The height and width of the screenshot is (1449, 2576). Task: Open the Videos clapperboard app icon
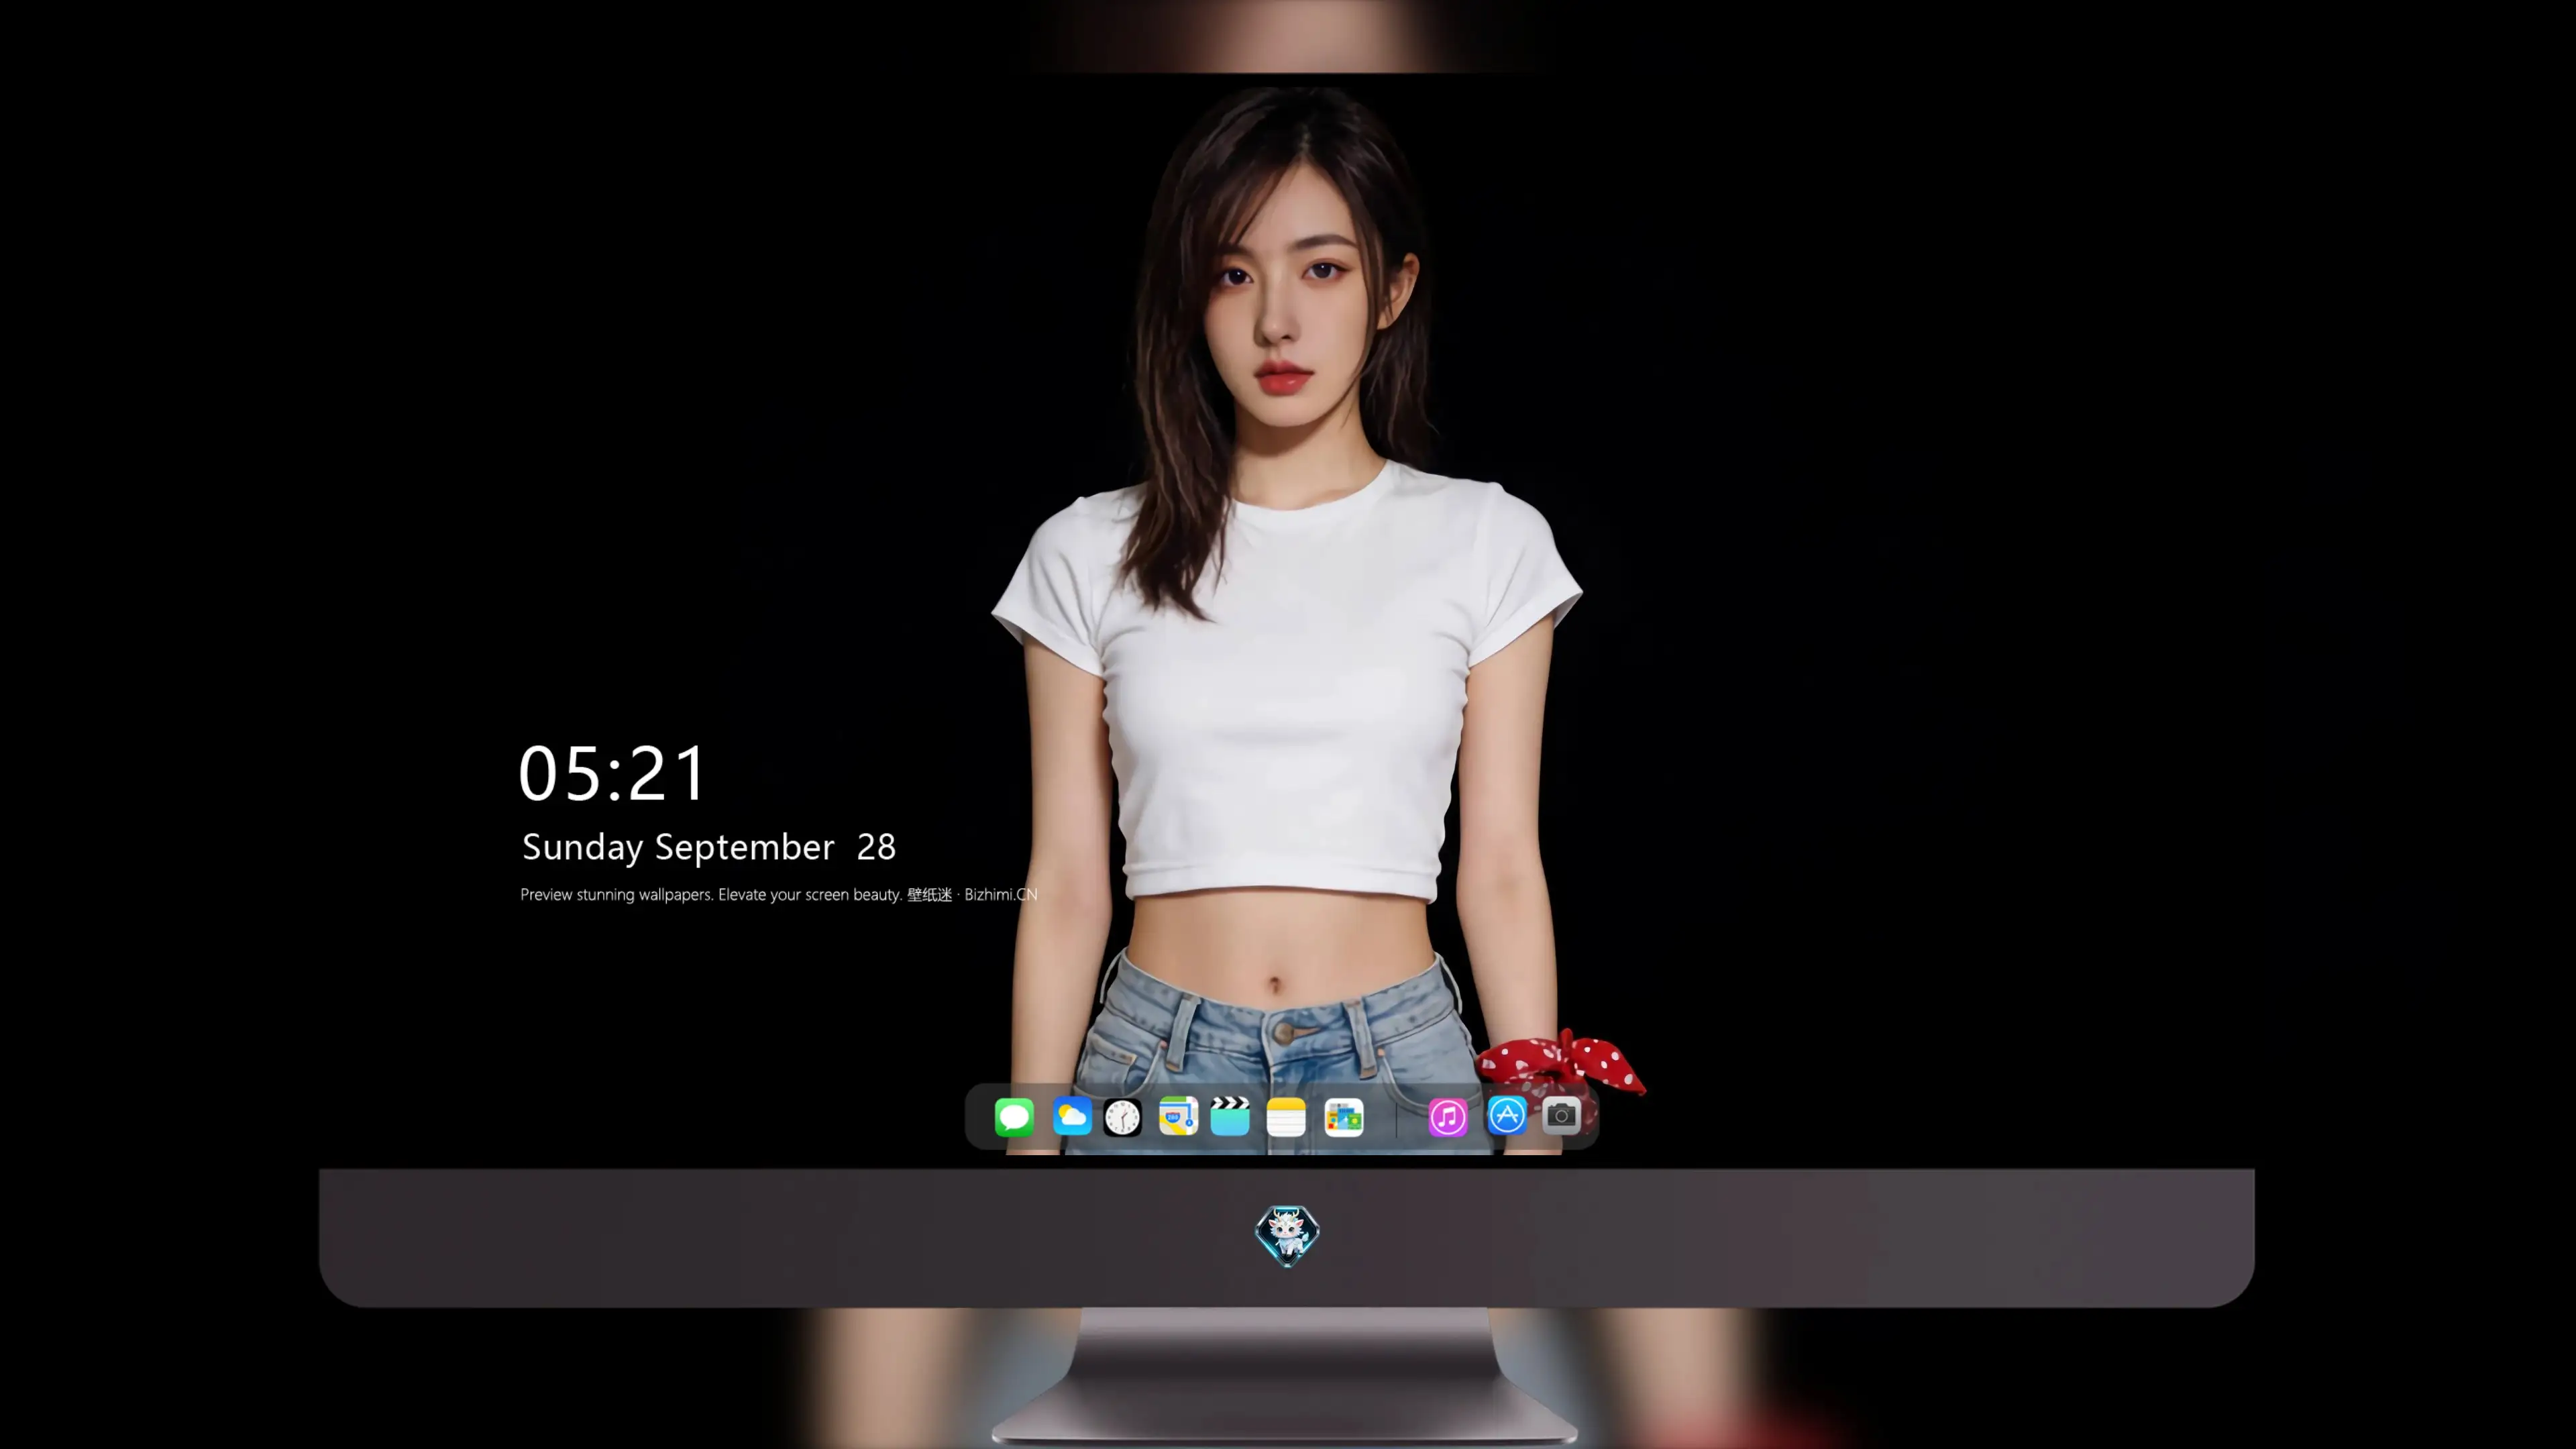[x=1230, y=1117]
